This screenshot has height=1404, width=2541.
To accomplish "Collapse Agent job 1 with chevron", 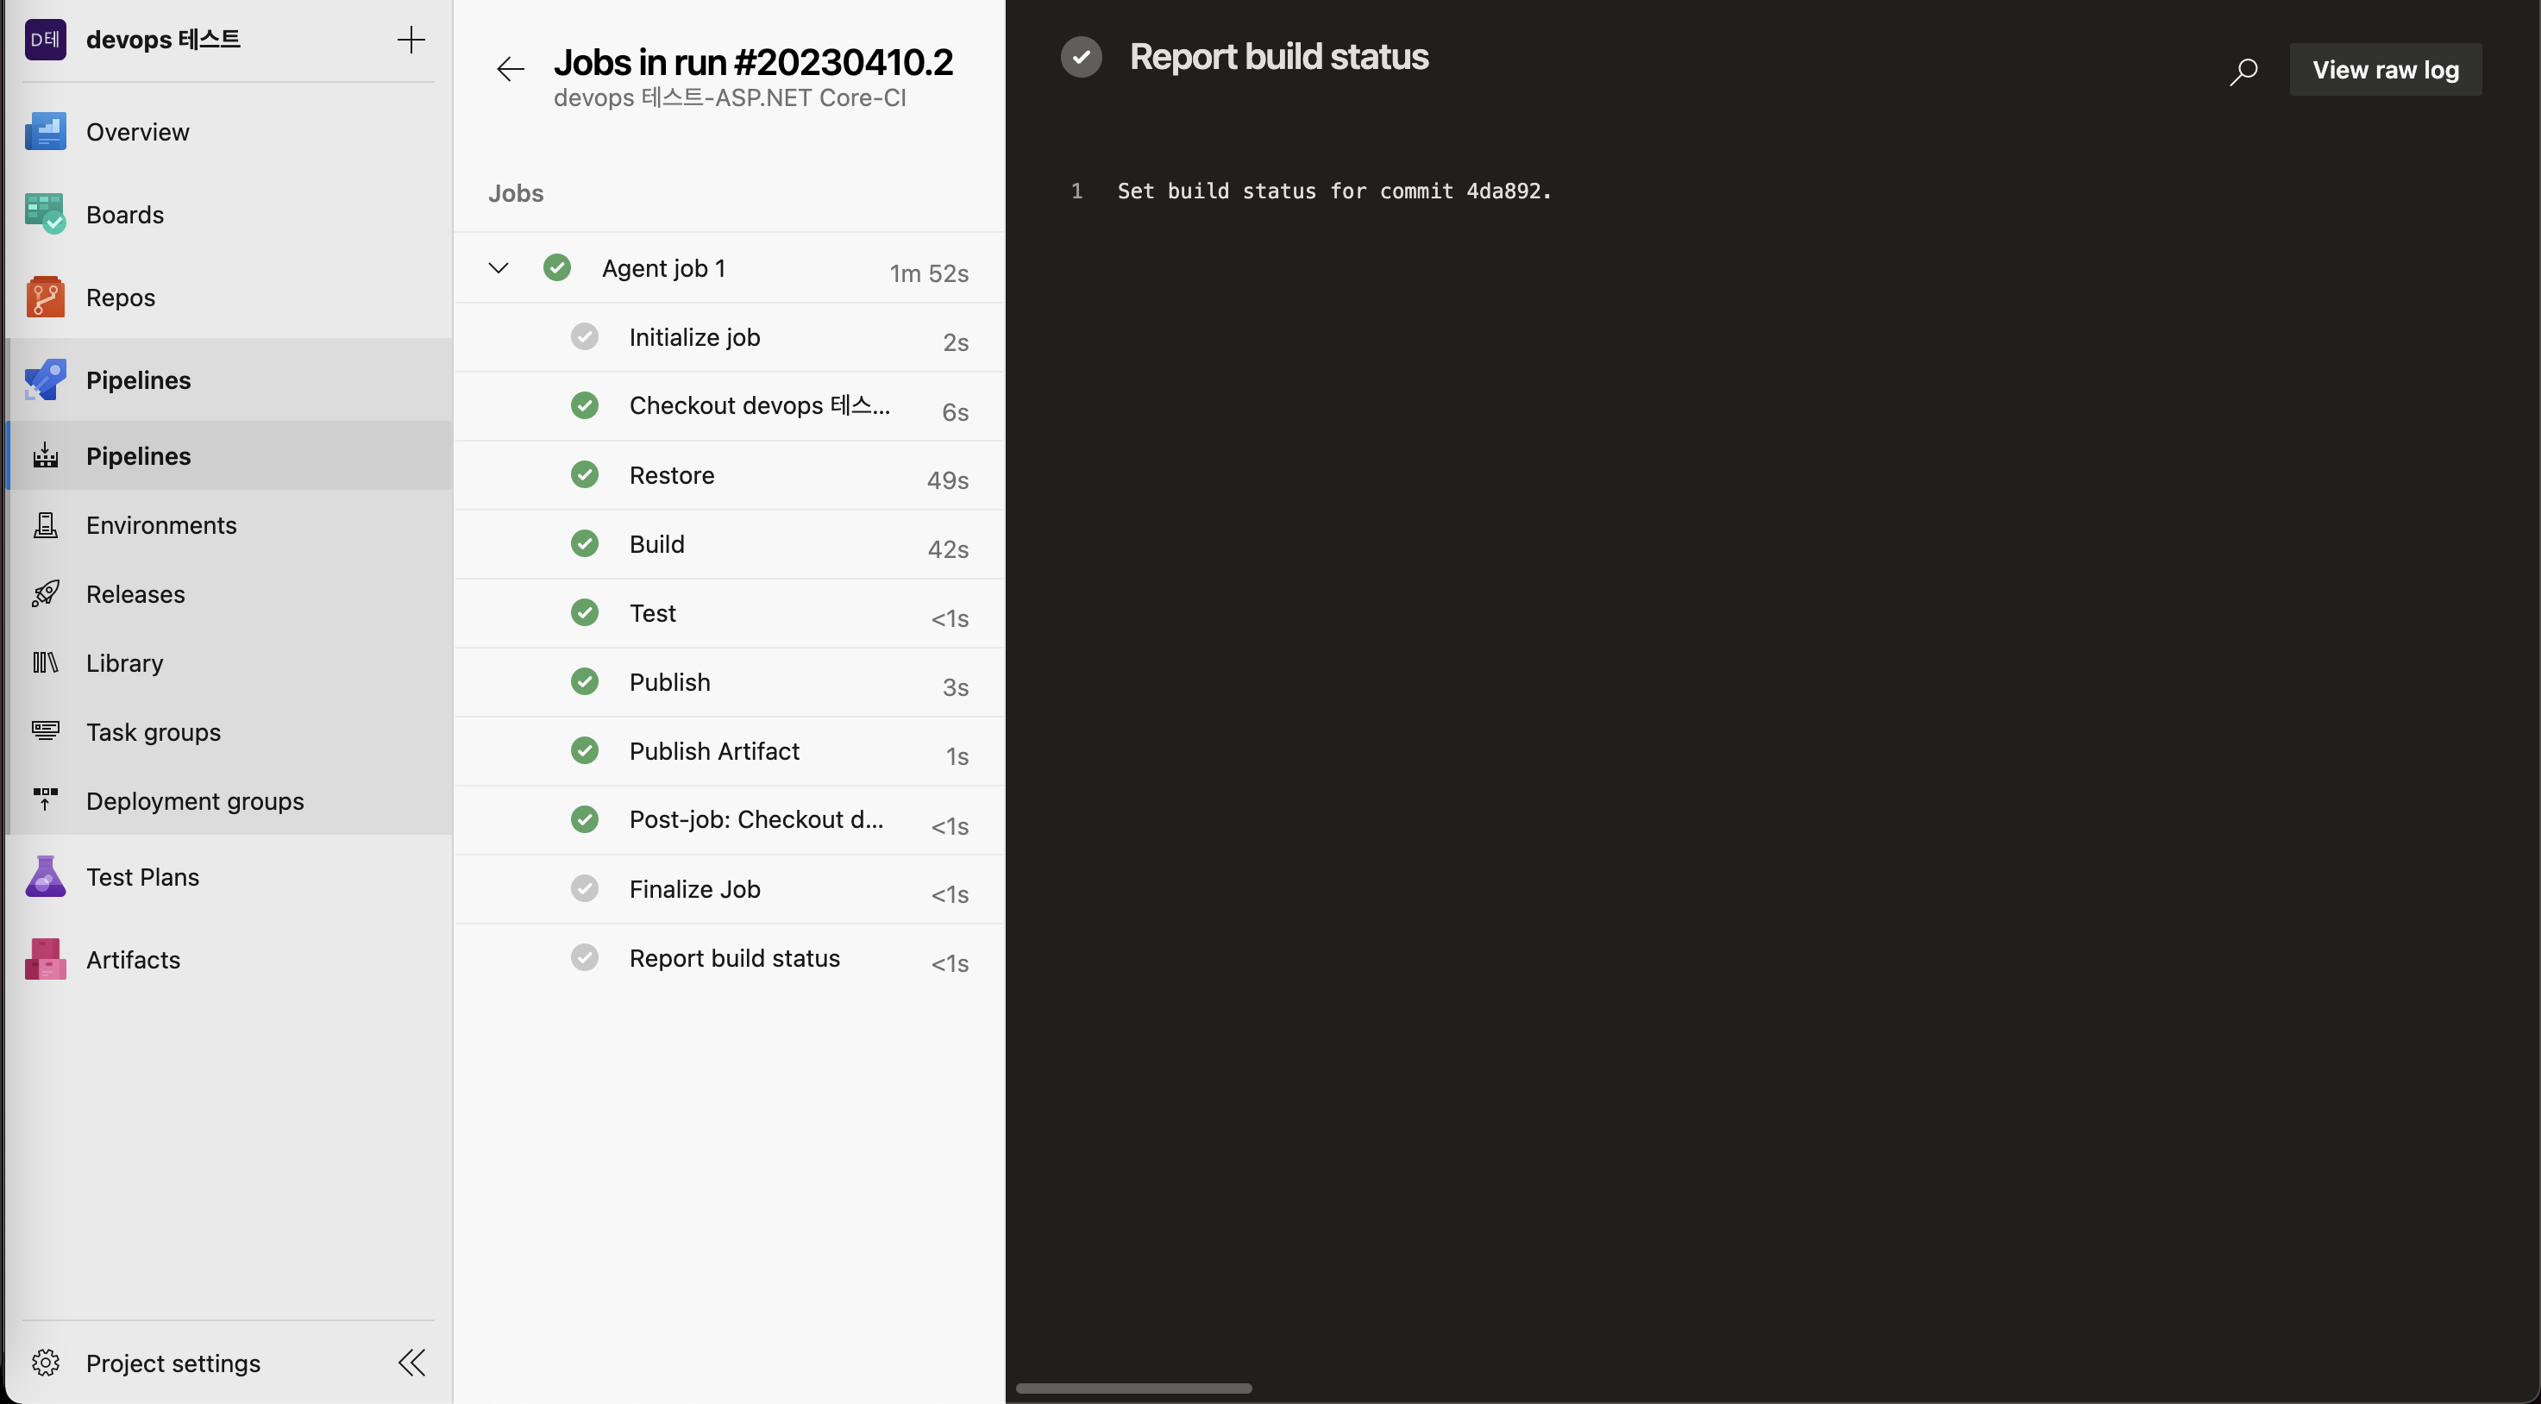I will pos(499,268).
